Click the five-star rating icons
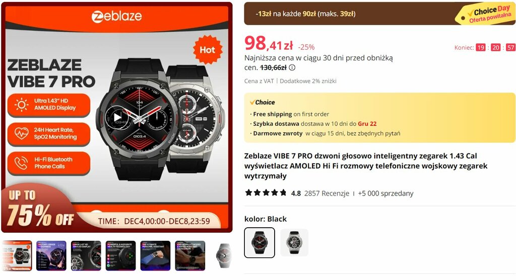The image size is (516, 280). pos(266,193)
